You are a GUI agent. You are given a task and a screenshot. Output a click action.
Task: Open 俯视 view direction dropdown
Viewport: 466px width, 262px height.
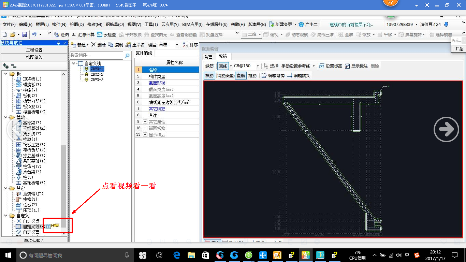[281, 34]
